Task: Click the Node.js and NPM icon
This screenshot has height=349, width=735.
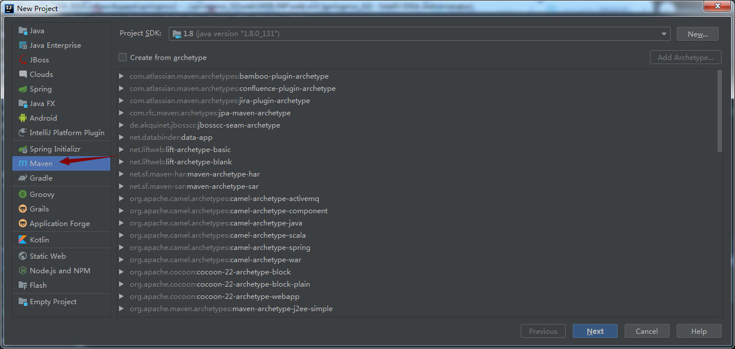Action: tap(23, 271)
